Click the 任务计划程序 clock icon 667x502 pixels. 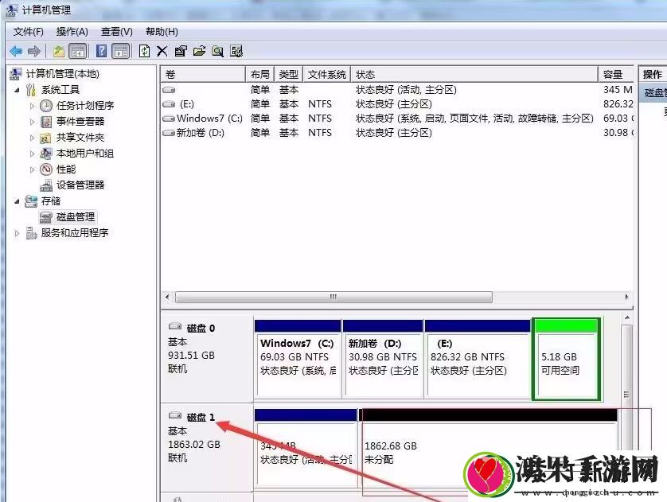(46, 106)
